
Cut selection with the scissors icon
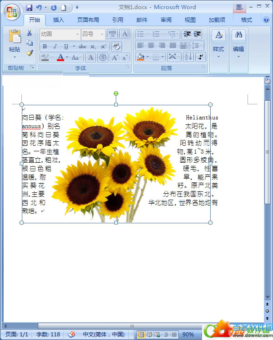point(30,33)
